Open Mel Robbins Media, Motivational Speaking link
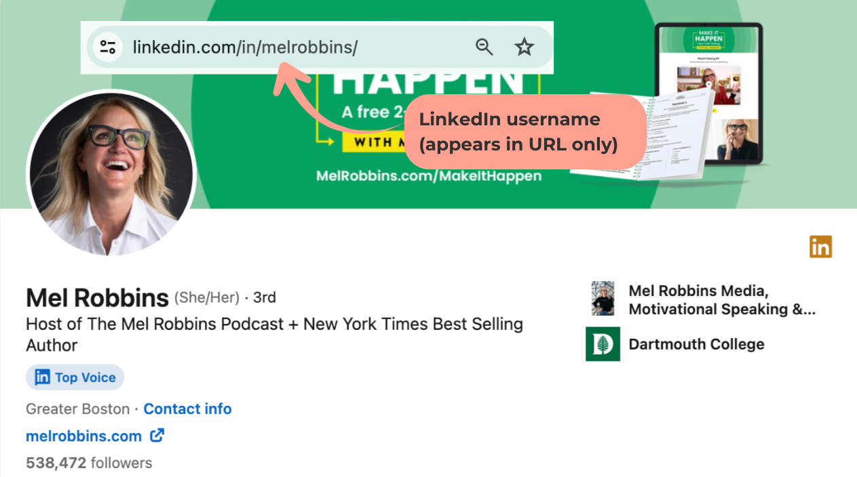 721,299
